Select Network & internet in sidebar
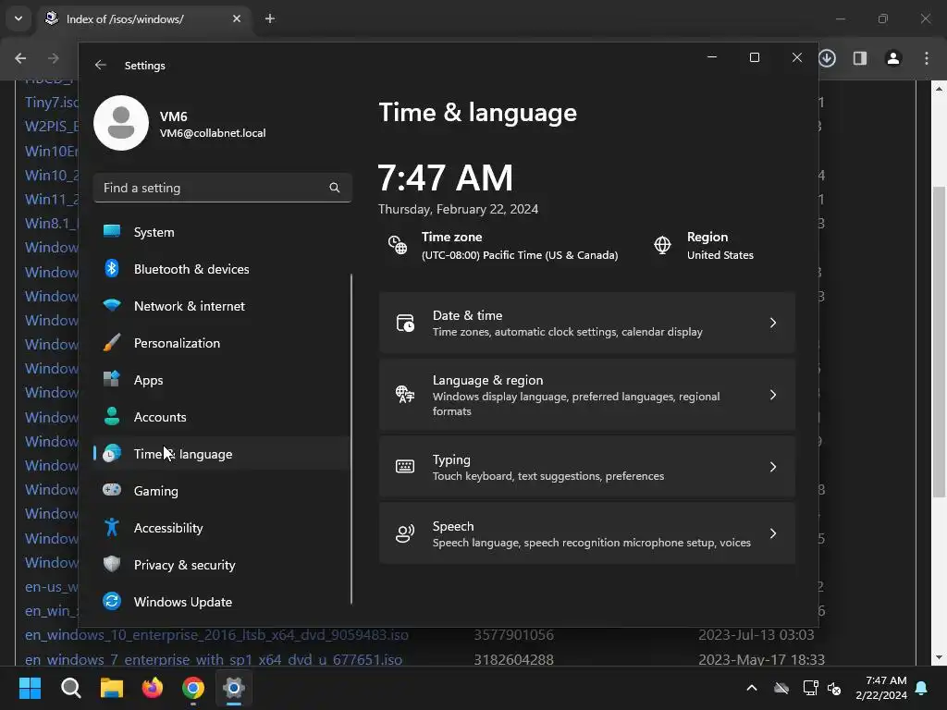 click(x=222, y=306)
